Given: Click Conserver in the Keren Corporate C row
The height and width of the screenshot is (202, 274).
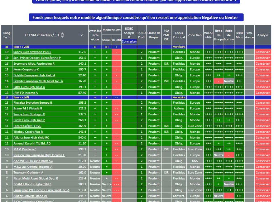Looking at the screenshot, I should (x=263, y=70).
